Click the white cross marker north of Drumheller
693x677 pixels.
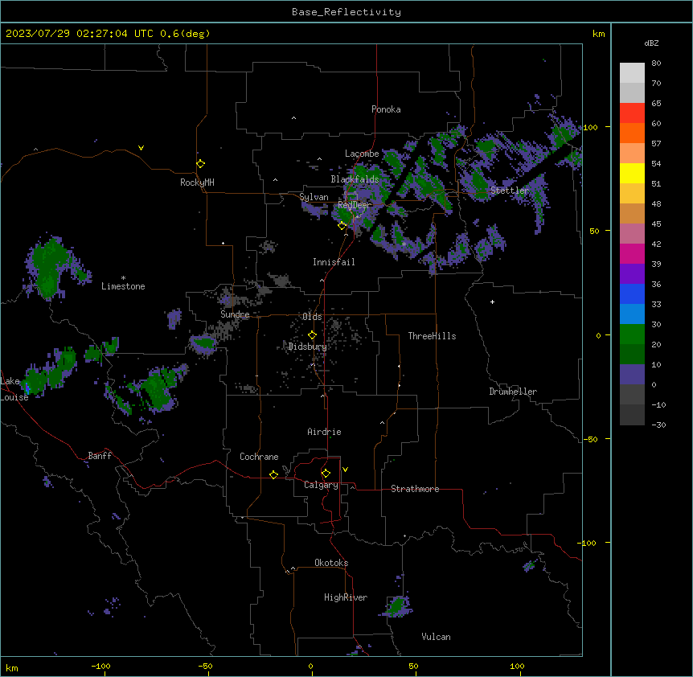pyautogui.click(x=492, y=302)
